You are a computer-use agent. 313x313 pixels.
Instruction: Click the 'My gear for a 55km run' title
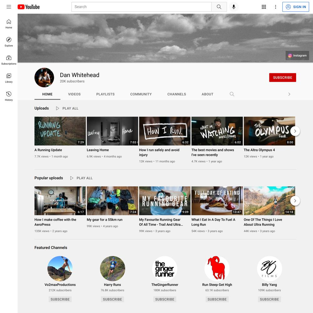coord(105,220)
